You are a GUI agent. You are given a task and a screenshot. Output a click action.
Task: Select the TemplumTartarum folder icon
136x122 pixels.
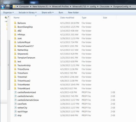[x=15, y=58]
